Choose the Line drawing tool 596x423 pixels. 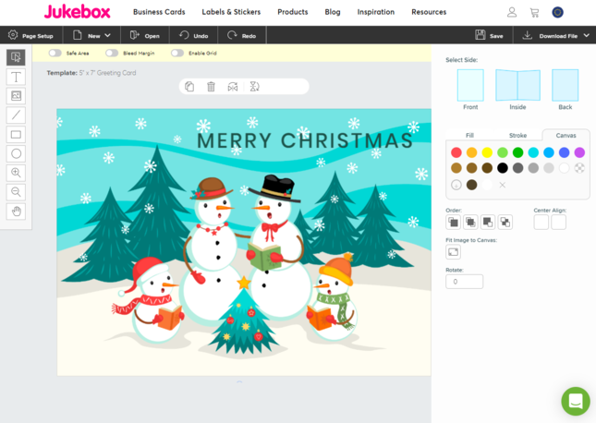coord(16,115)
